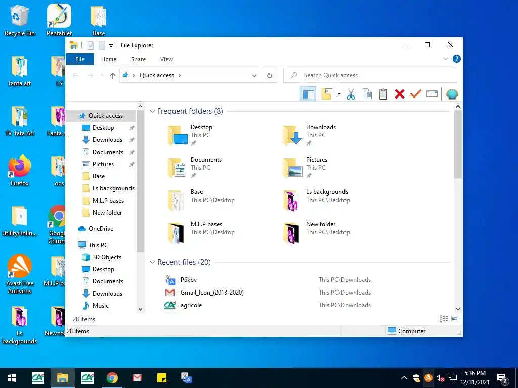518x388 pixels.
Task: Click the Quick access address bar crumb
Action: [157, 75]
